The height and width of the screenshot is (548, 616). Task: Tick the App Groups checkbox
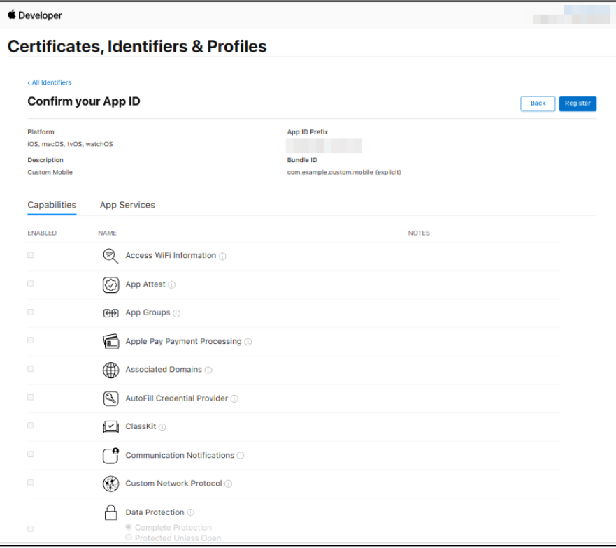point(31,312)
